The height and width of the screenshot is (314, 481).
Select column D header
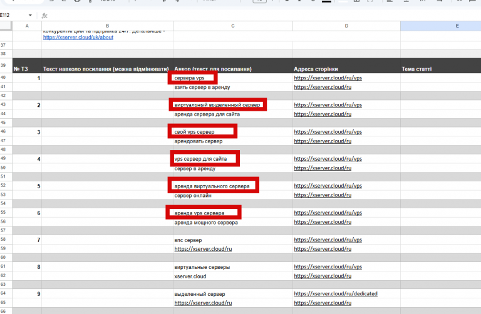[x=346, y=26]
